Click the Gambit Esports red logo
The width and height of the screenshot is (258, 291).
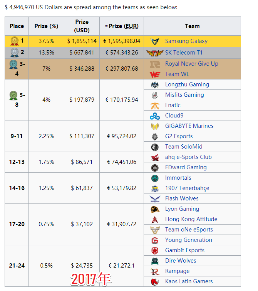click(x=155, y=250)
